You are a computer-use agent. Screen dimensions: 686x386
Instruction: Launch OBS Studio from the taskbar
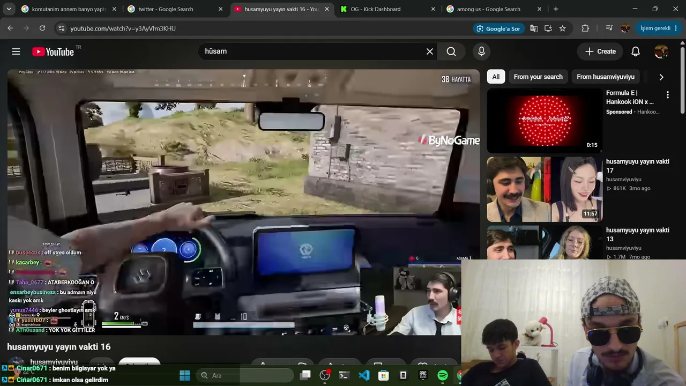(x=325, y=375)
